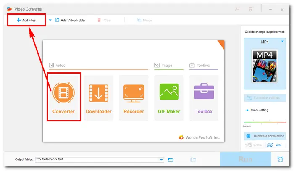
Task: Adjust the Quick setting quality slider
Action: click(265, 122)
